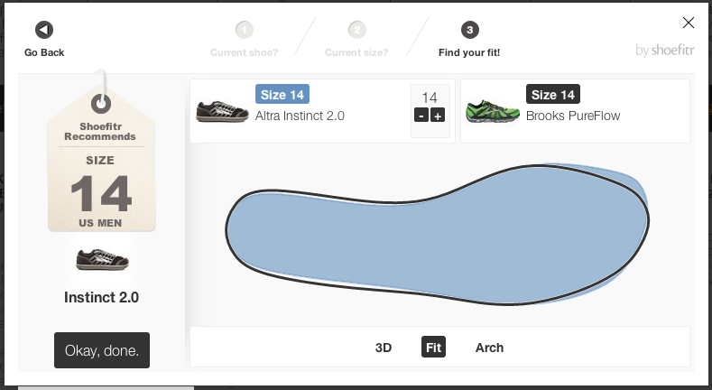Close the Shoefitr dialog with the X
The width and height of the screenshot is (712, 390).
pyautogui.click(x=689, y=23)
